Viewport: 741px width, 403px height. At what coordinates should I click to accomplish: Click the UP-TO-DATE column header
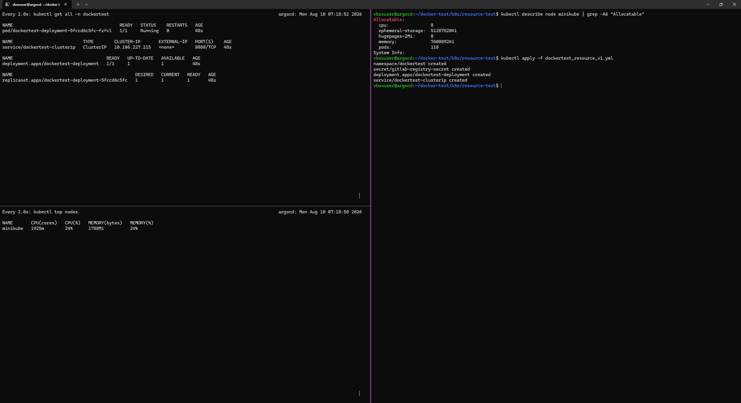pos(140,58)
